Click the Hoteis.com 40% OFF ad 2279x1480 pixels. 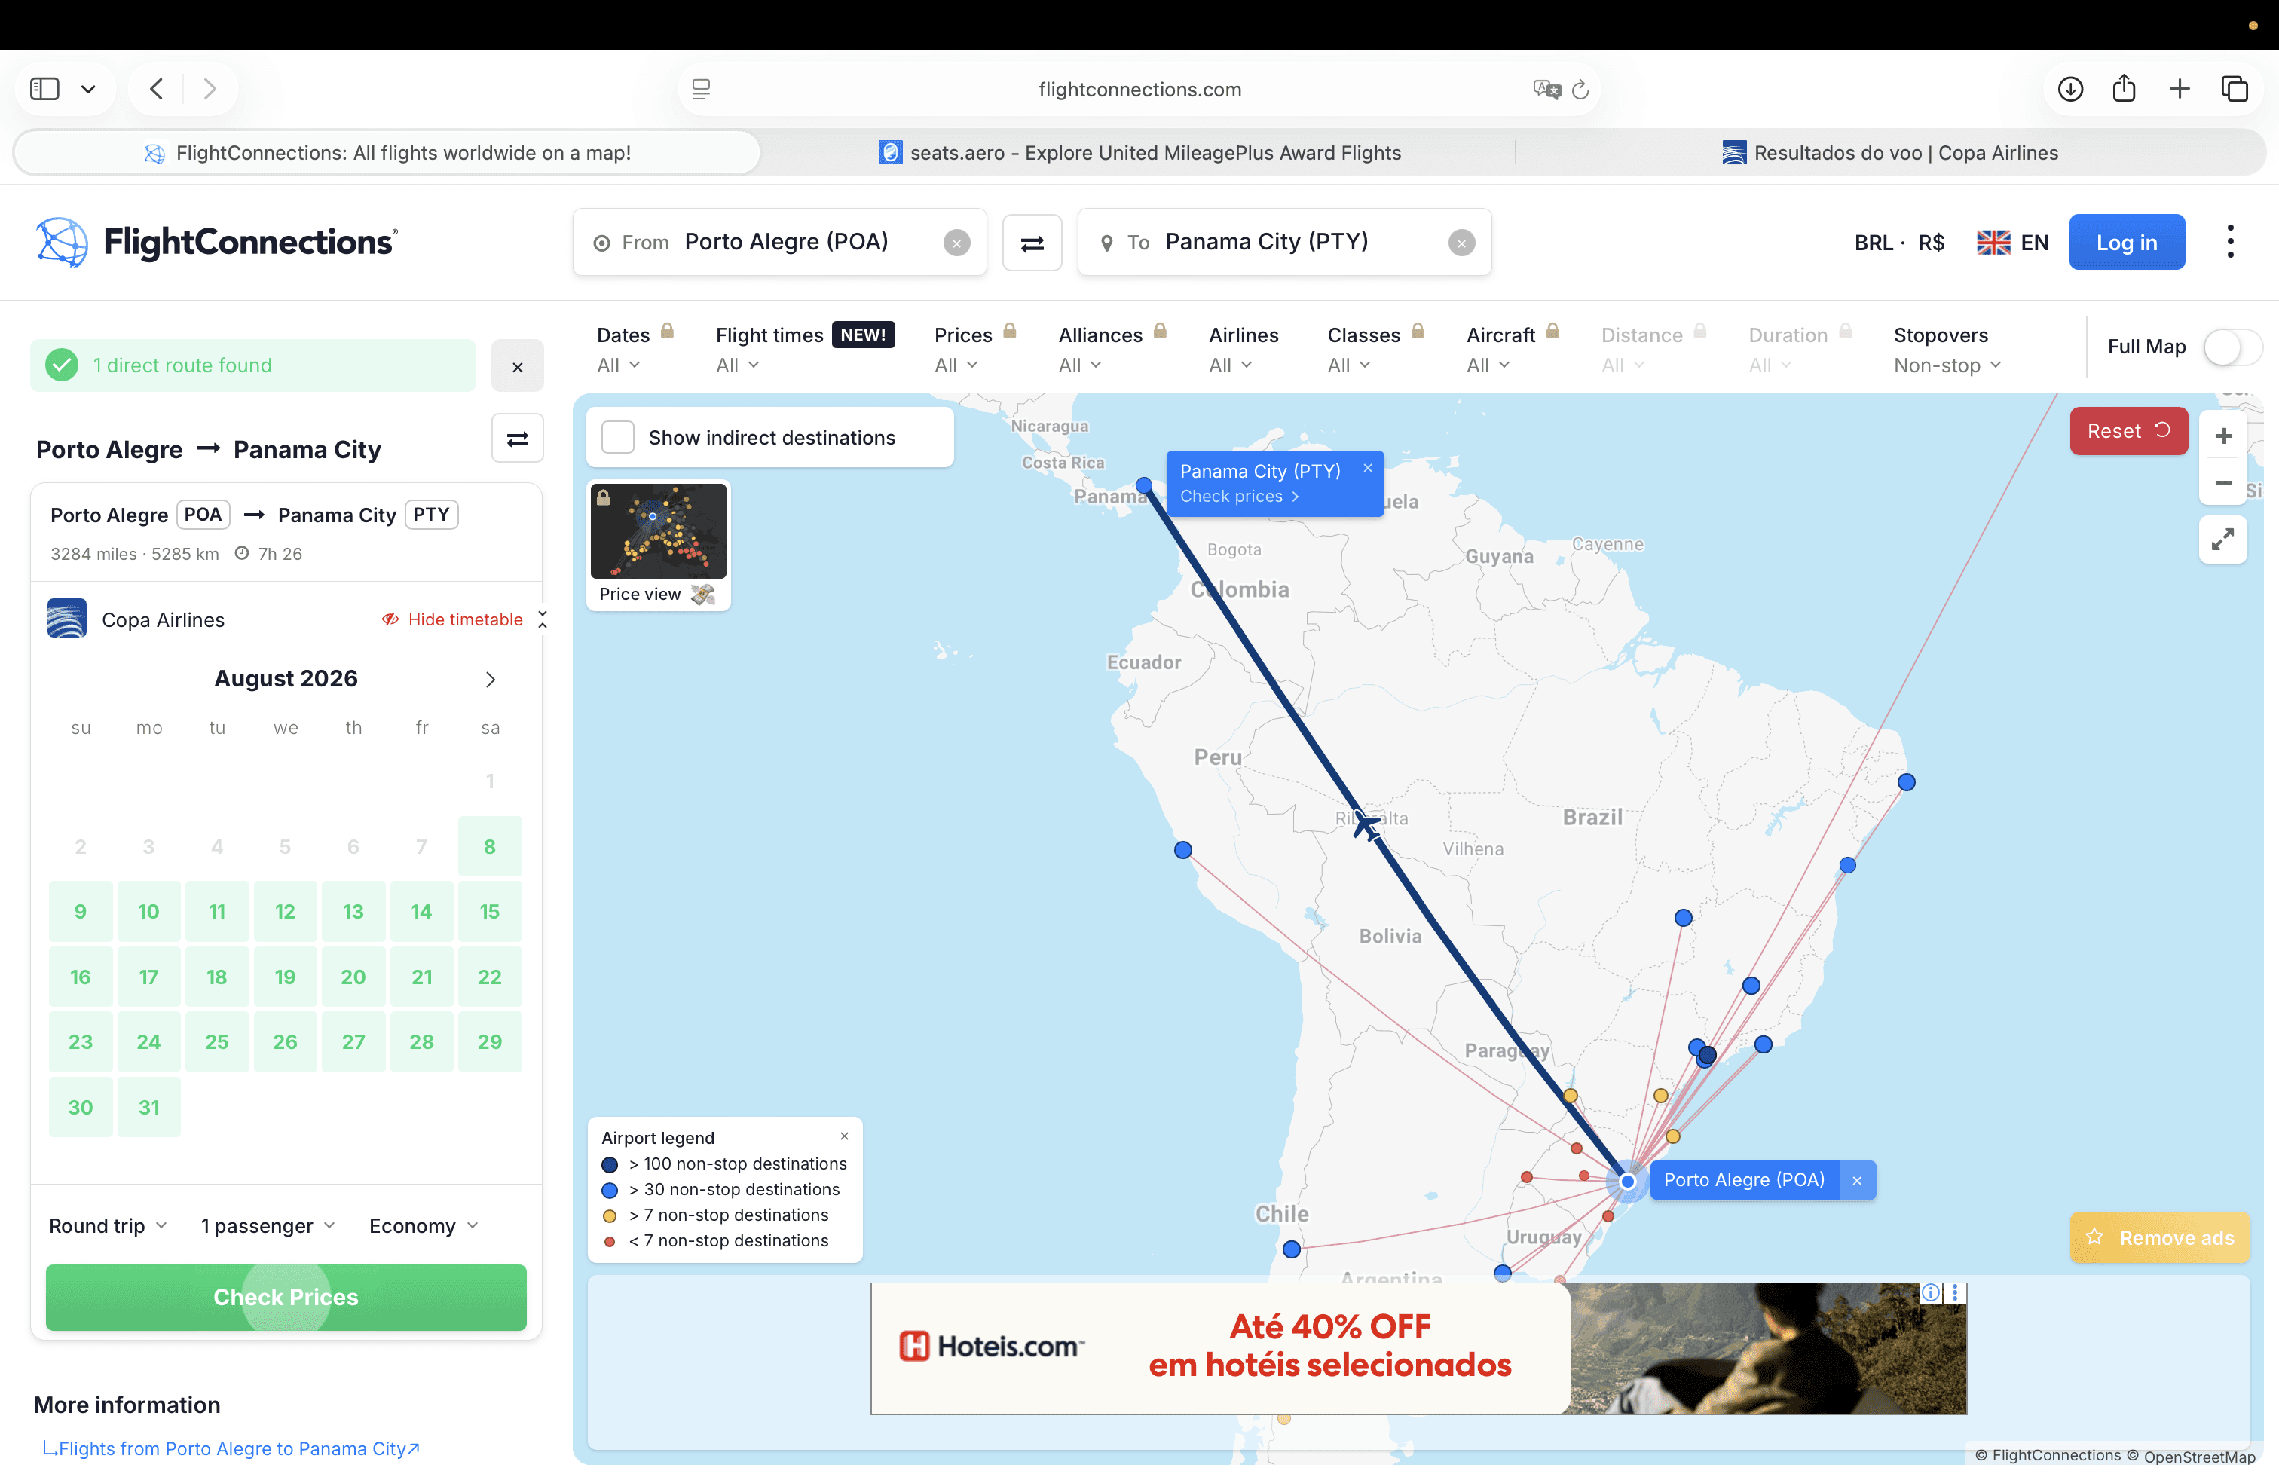pyautogui.click(x=1418, y=1348)
